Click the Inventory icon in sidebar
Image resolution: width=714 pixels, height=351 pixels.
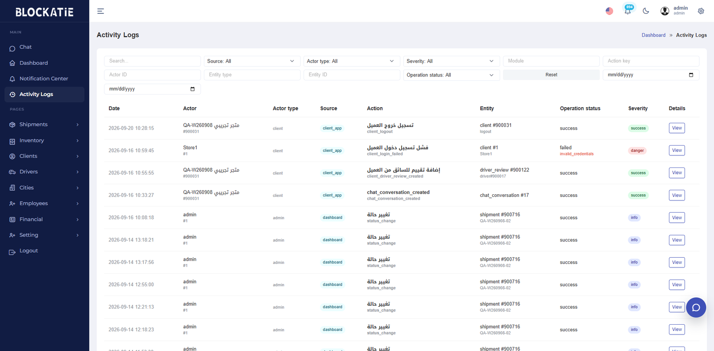12,141
